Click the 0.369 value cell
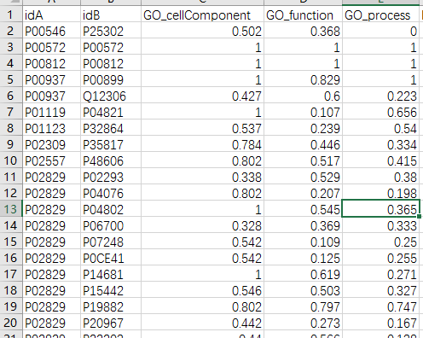 pos(303,225)
